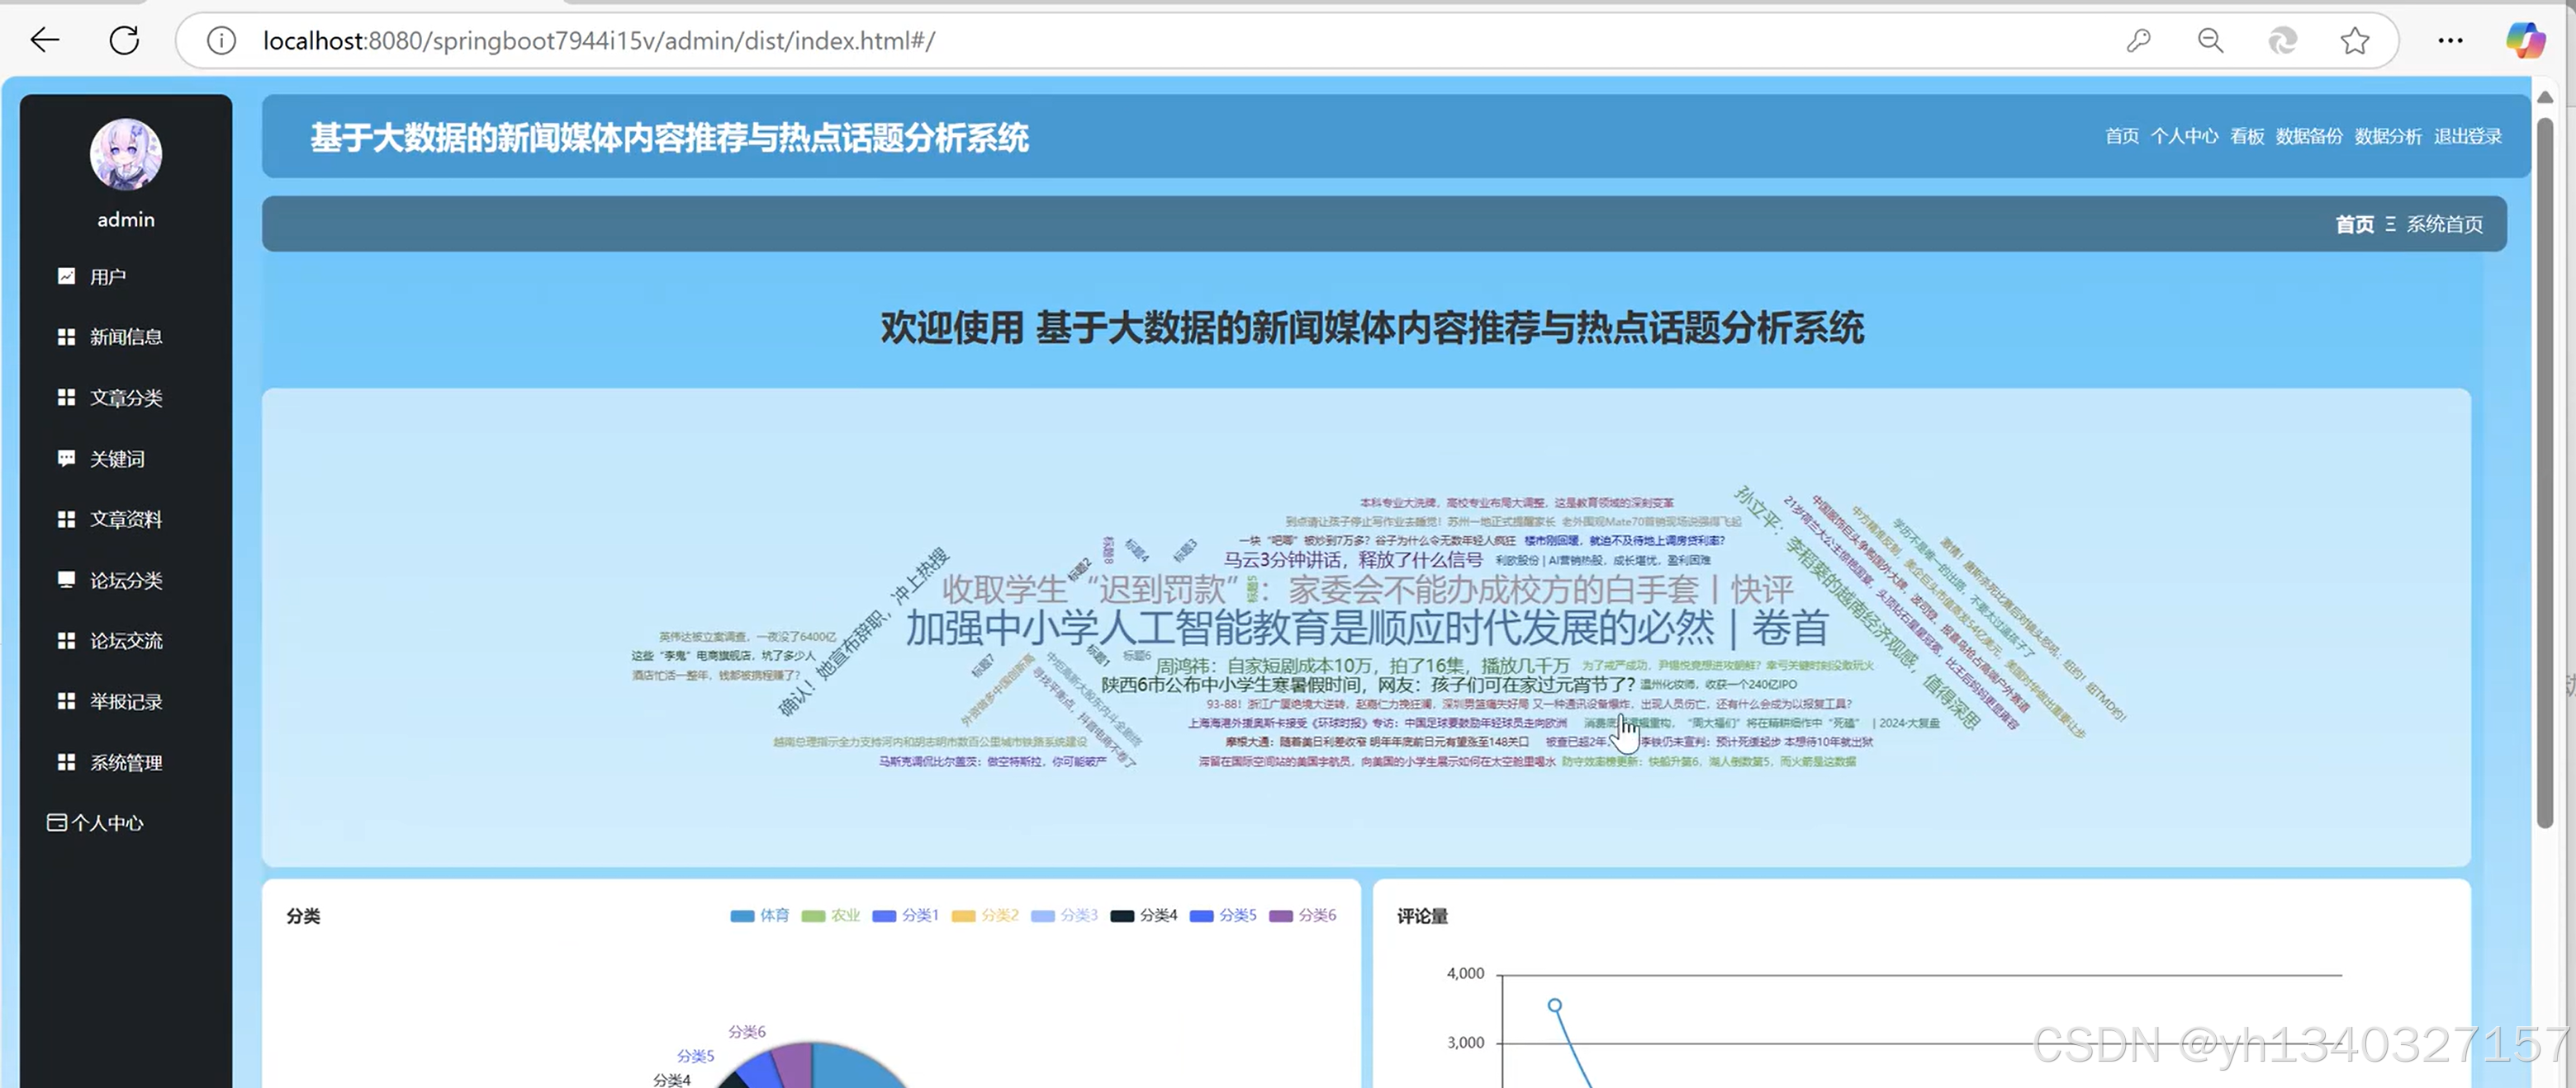Screen dimensions: 2576x1088
Task: Click the site information icon in address bar
Action: (221, 40)
